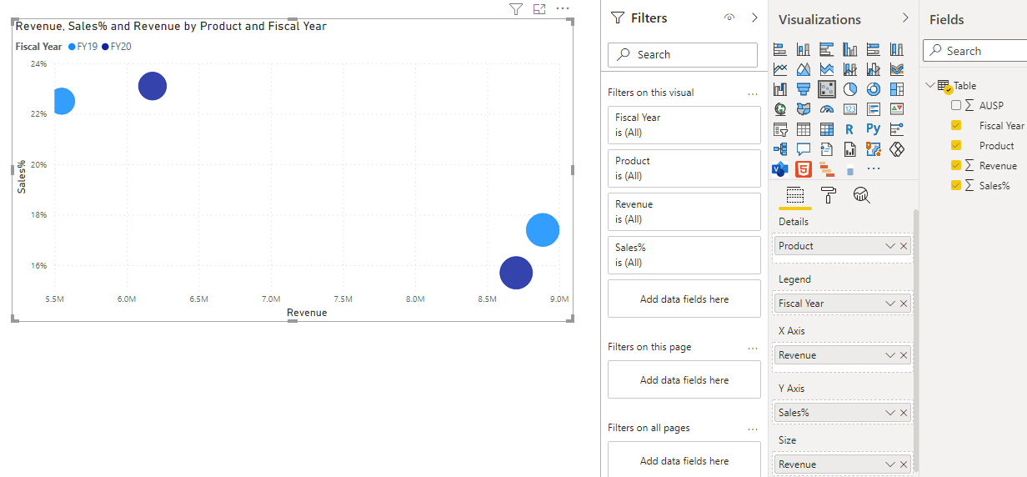Click the chart's filter funnel icon
The image size is (1027, 477).
click(516, 9)
